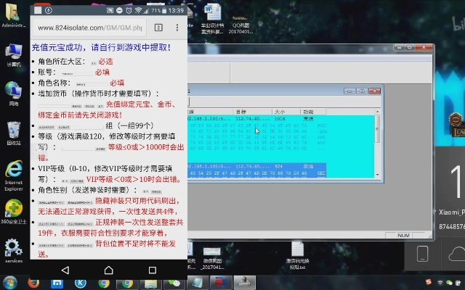Click the character name input field
465x290 pixels.
[x=92, y=83]
